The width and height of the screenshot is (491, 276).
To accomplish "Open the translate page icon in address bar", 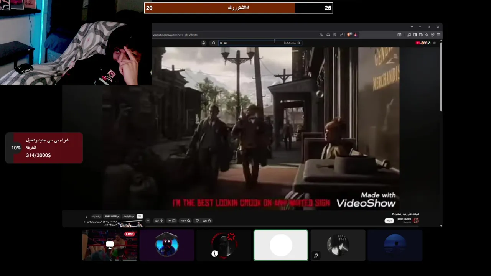I will 321,35.
